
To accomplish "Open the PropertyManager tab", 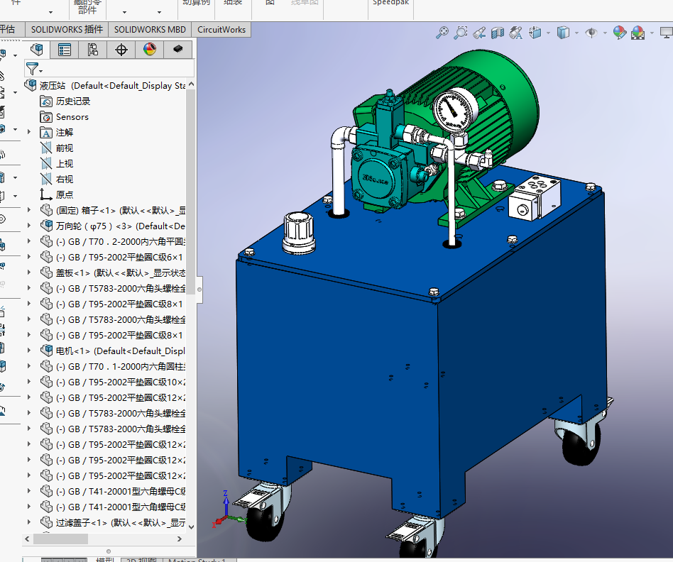I will 65,50.
